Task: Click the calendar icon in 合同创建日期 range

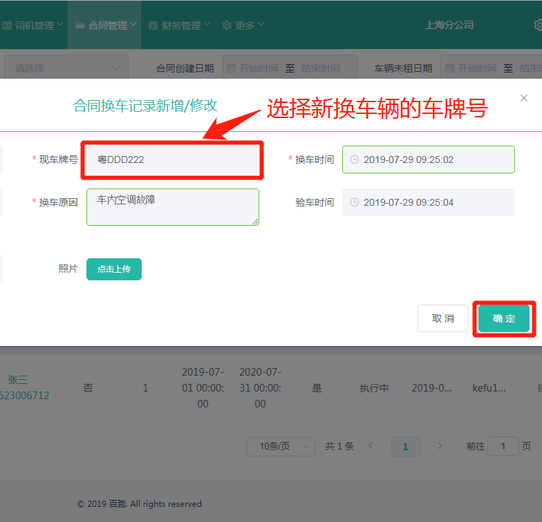Action: [232, 68]
